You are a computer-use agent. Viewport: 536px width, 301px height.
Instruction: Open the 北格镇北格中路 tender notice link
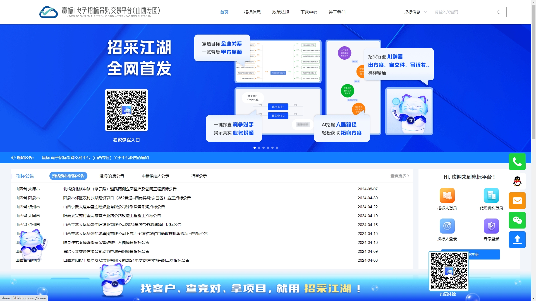click(120, 189)
